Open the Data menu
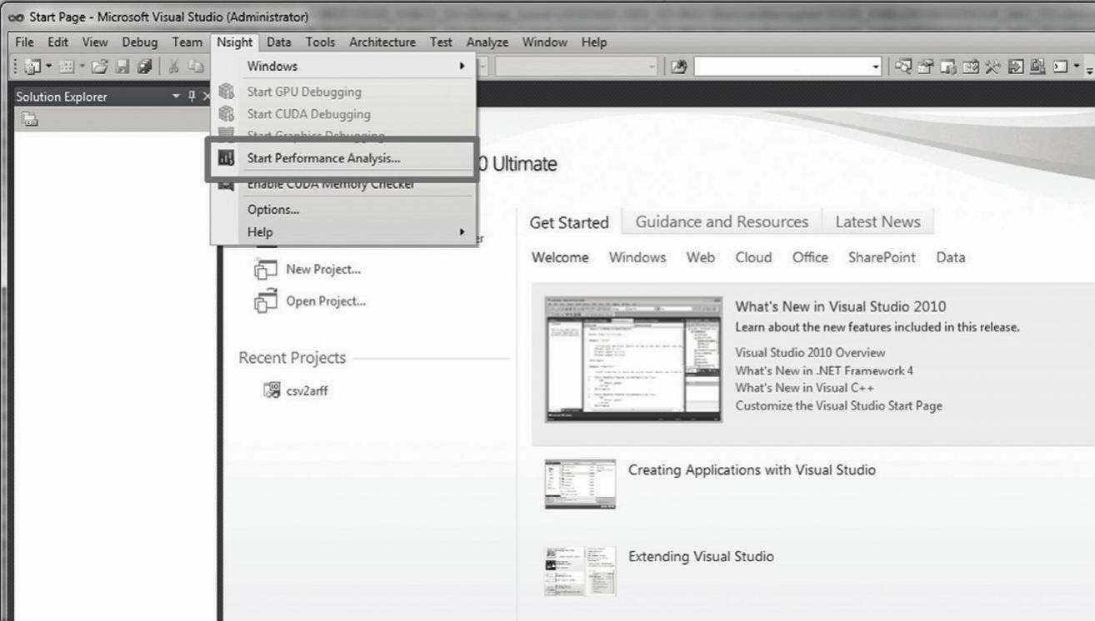This screenshot has height=621, width=1095. (279, 42)
